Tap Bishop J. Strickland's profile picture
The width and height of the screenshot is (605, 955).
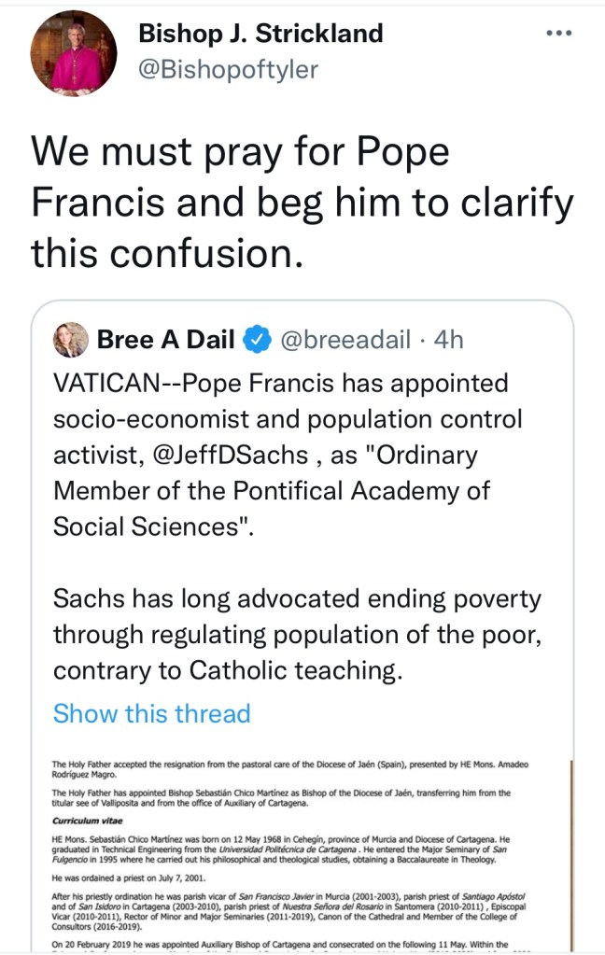click(74, 54)
